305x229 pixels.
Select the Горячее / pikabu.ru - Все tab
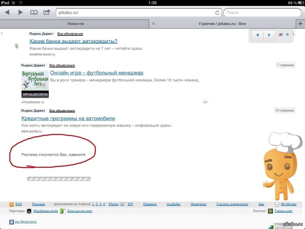[222, 24]
